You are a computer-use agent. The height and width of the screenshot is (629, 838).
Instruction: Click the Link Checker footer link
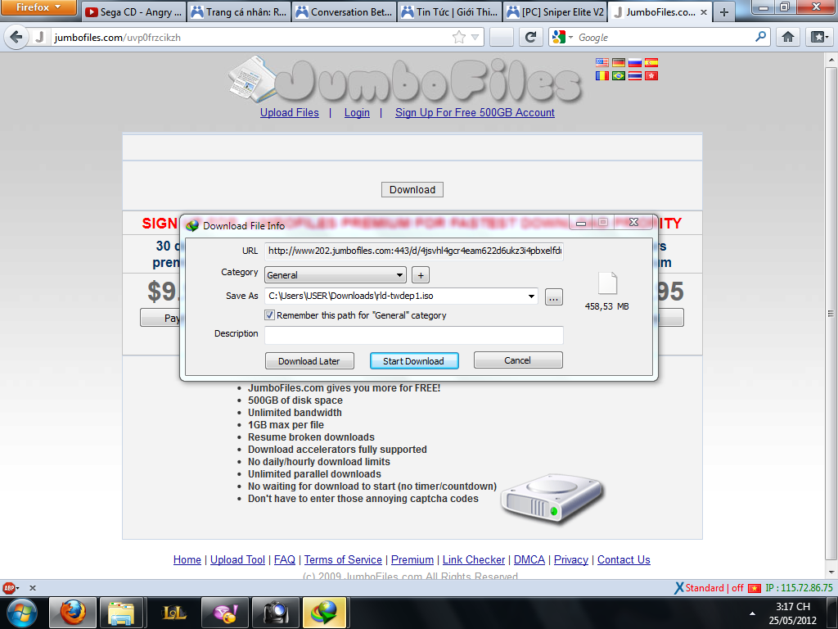[474, 560]
